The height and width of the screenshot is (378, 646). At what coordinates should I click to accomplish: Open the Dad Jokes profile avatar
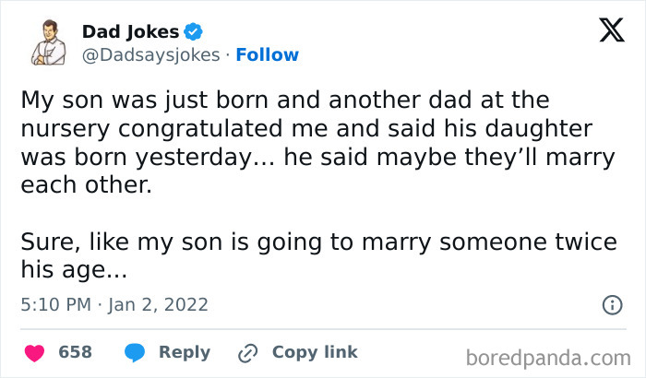pyautogui.click(x=48, y=43)
